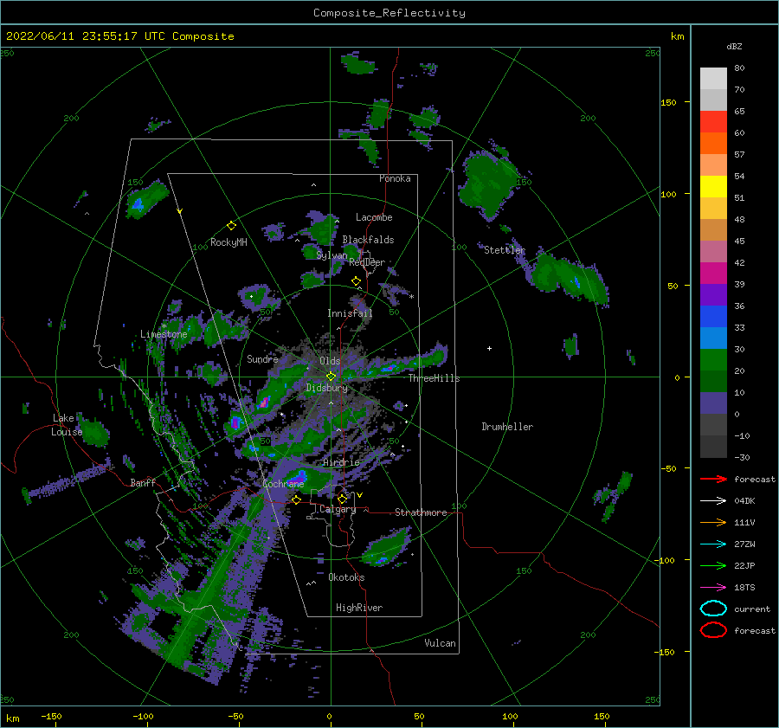Select the red 65 dBZ color swatch

pyautogui.click(x=713, y=122)
